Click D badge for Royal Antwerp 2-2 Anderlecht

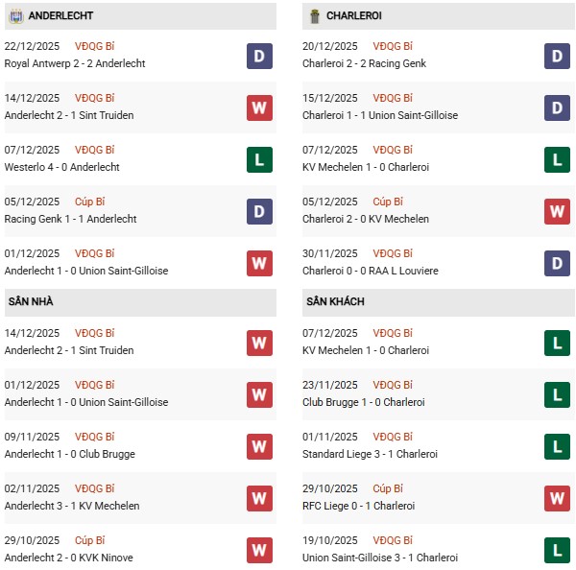(x=260, y=56)
